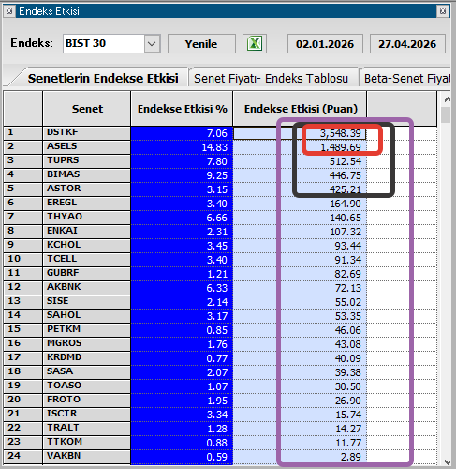Click the 140.65 points cell
Image resolution: width=456 pixels, height=469 pixels.
(x=300, y=218)
